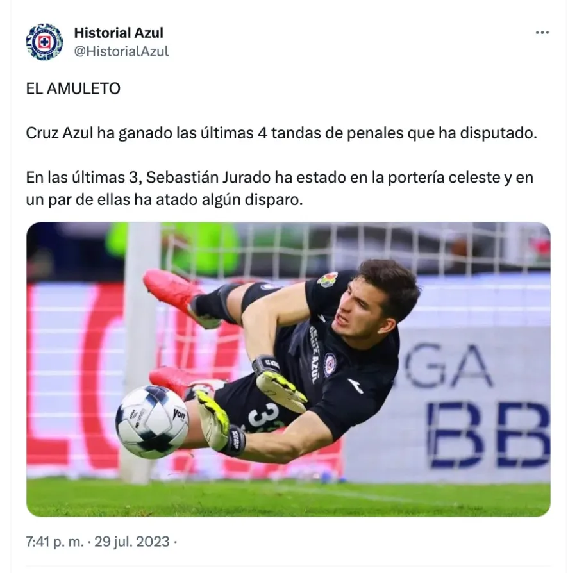Click the 29 jul. 2023 date
The image size is (577, 573).
point(131,542)
